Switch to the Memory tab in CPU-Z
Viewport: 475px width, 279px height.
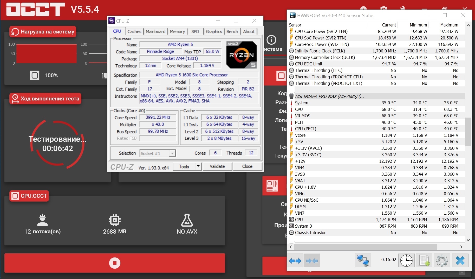[177, 31]
